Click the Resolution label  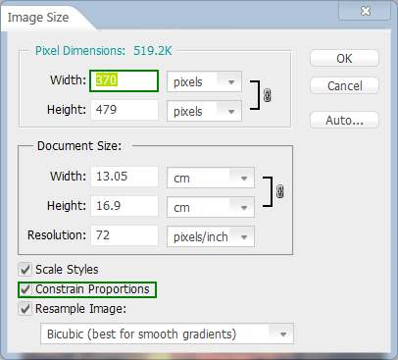pyautogui.click(x=57, y=235)
